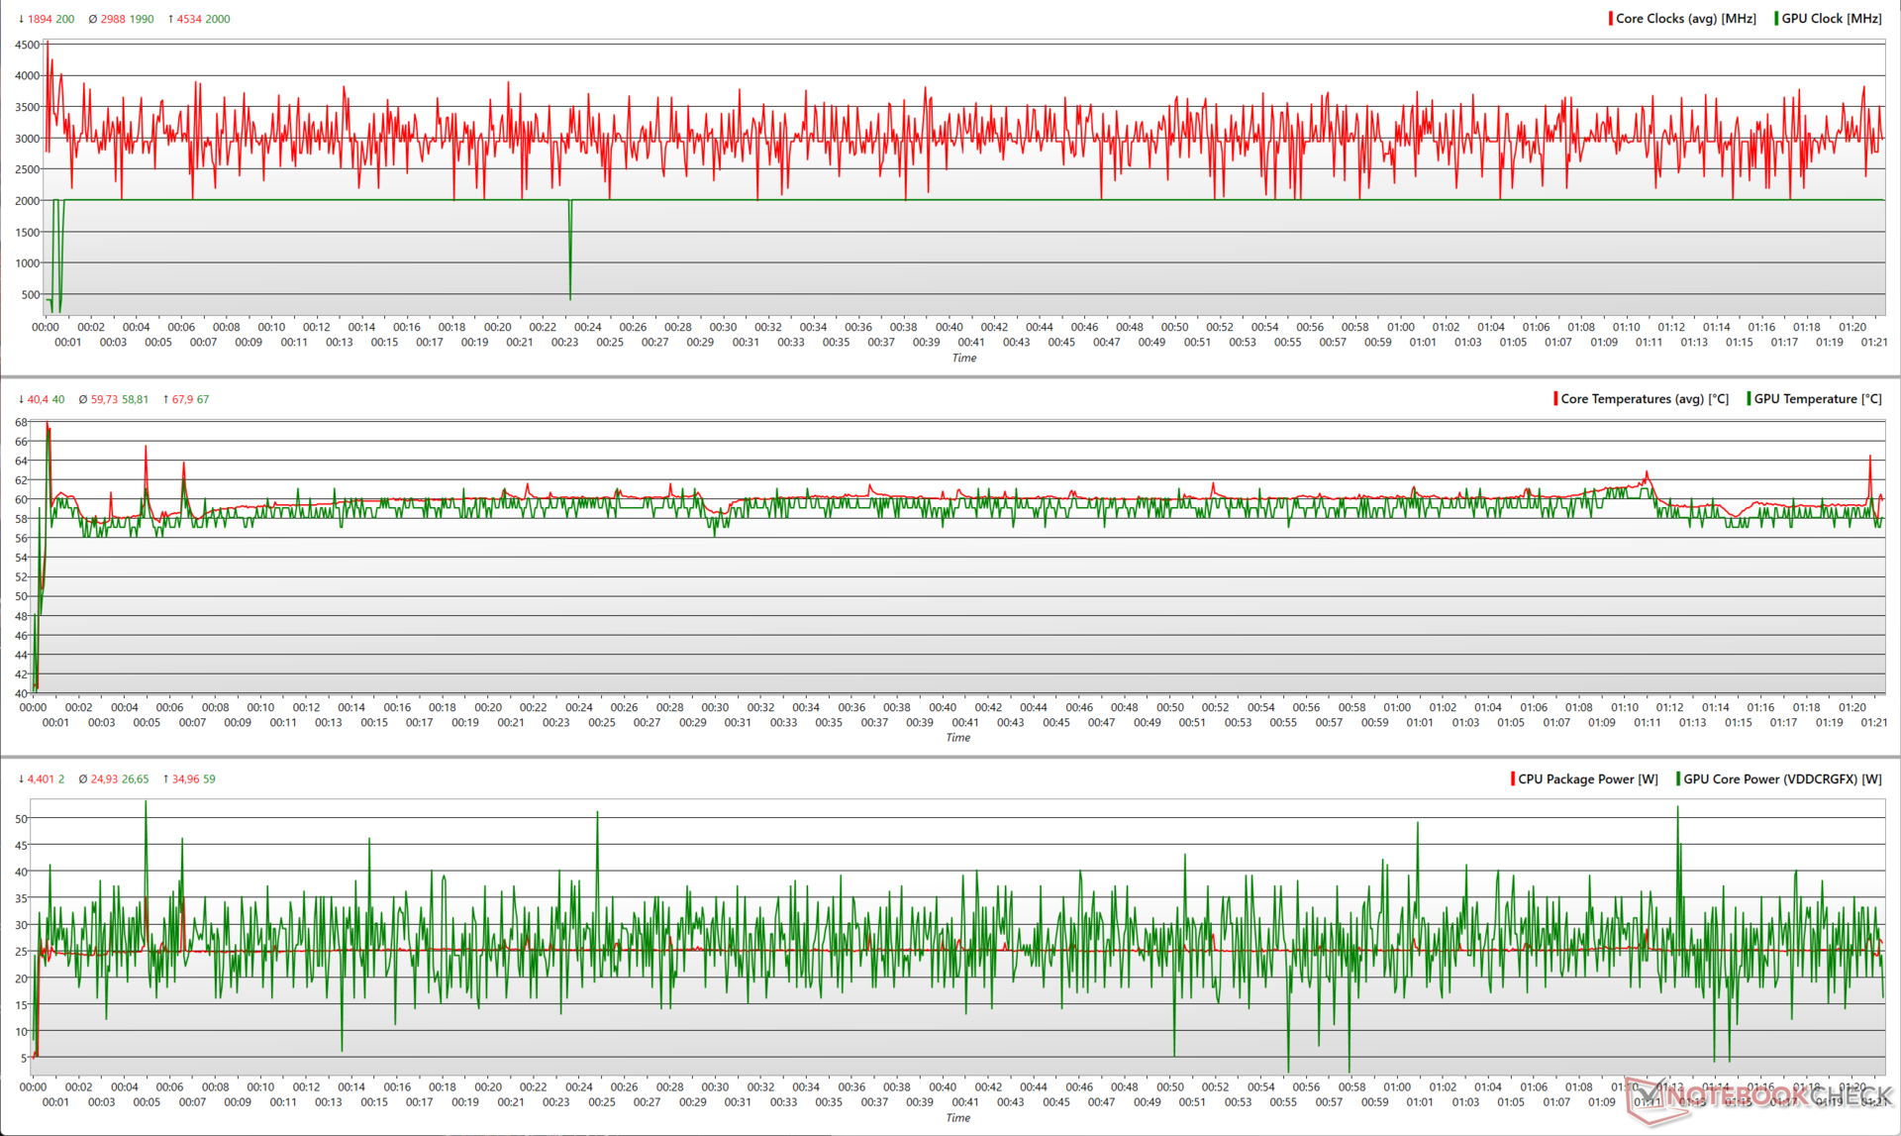Click the 00:20 tick on power chart time axis
Image resolution: width=1901 pixels, height=1136 pixels.
coord(488,1086)
